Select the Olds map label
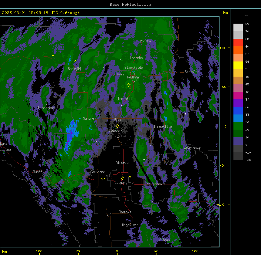The image size is (261, 255). tap(117, 119)
